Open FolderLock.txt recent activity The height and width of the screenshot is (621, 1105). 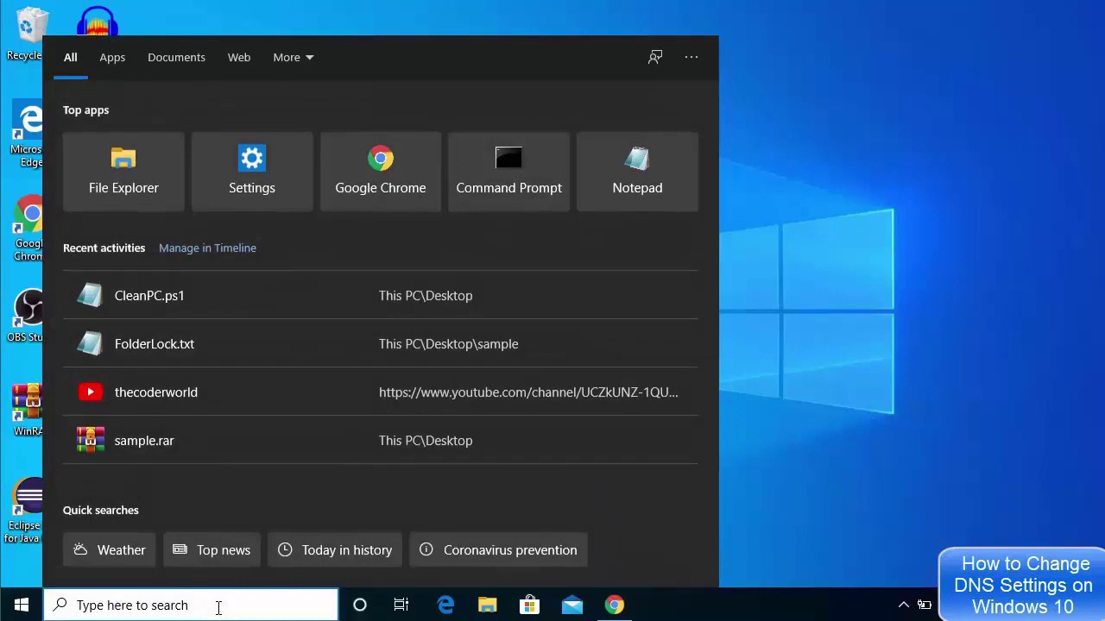point(380,343)
